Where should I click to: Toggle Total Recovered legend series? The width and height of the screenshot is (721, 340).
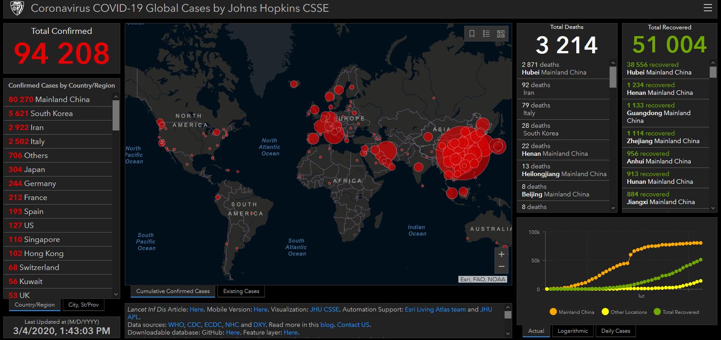(x=676, y=312)
